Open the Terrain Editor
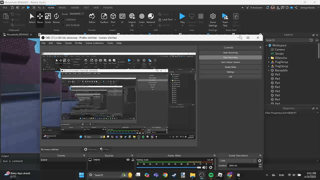The width and height of the screenshot is (320, 180). pyautogui.click(x=92, y=18)
